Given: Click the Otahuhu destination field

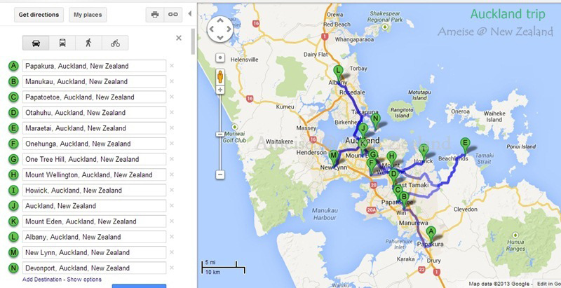Looking at the screenshot, I should coord(94,113).
